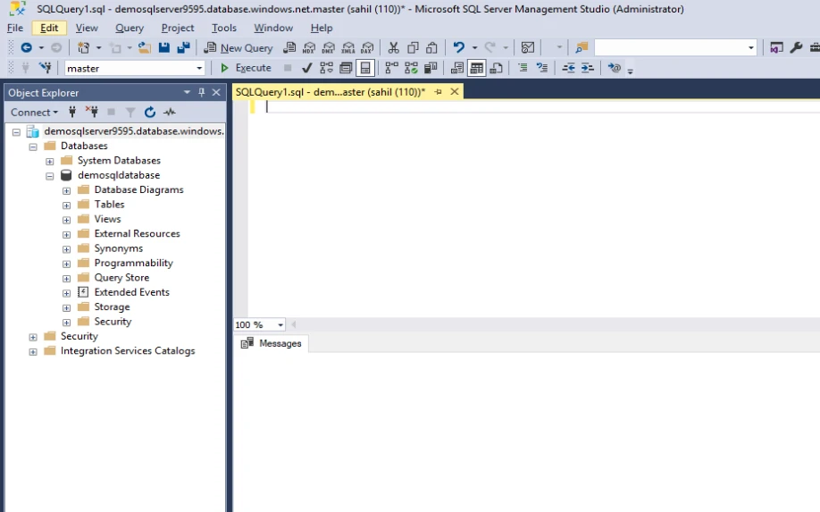Expand the Tables folder

coord(66,205)
